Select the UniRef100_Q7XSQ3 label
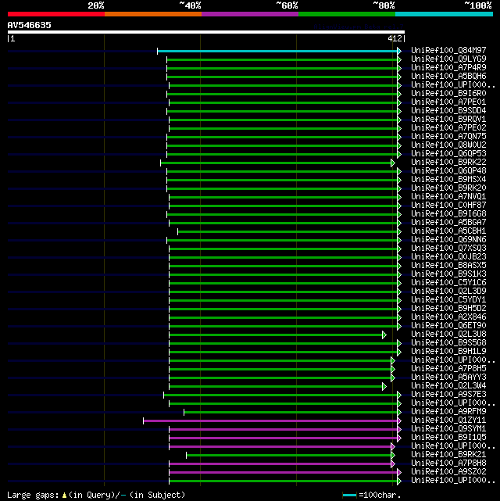 448,249
